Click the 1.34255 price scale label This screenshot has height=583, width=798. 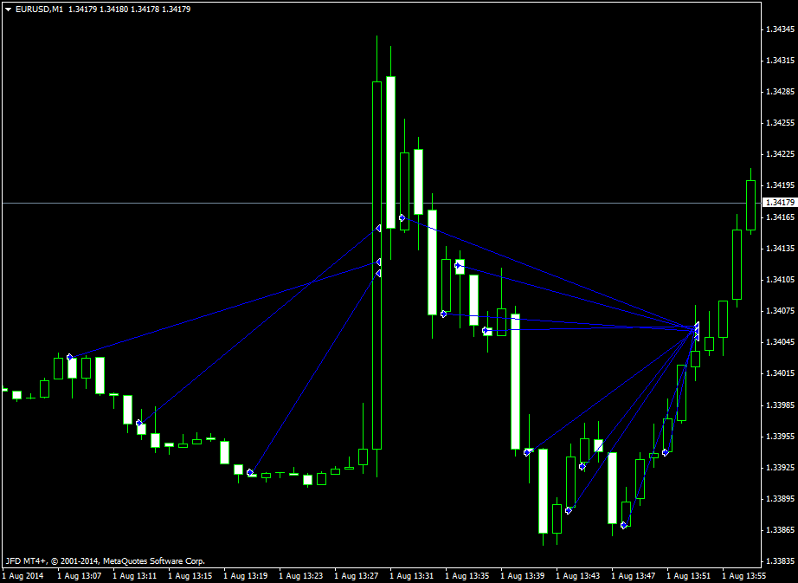[x=780, y=123]
